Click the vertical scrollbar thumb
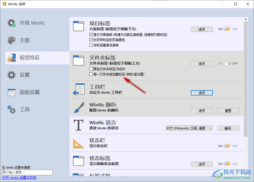254x182 pixels. (x=246, y=79)
